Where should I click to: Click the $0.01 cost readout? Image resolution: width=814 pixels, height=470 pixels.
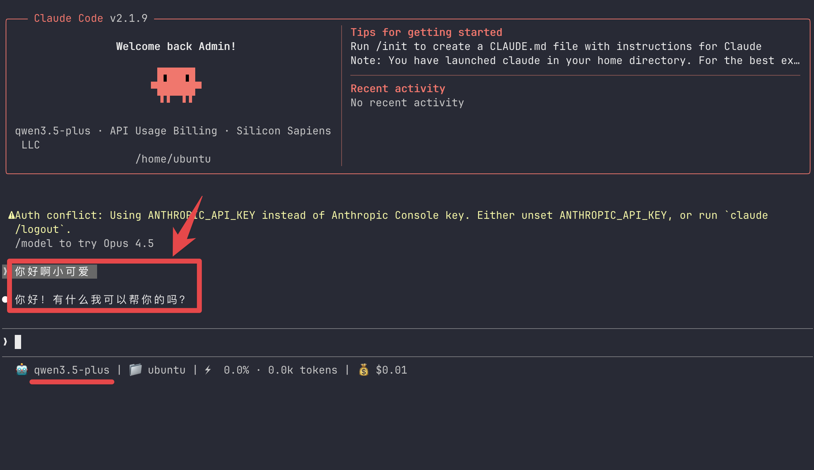point(391,370)
